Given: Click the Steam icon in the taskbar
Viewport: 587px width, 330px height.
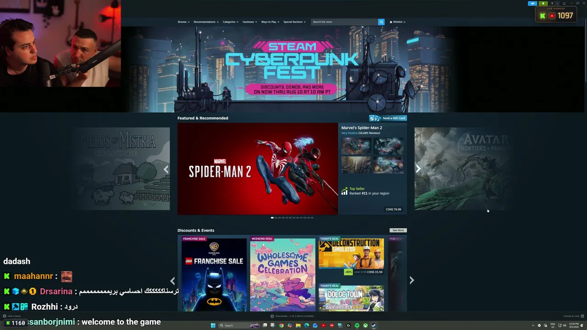Looking at the screenshot, I should point(374,325).
